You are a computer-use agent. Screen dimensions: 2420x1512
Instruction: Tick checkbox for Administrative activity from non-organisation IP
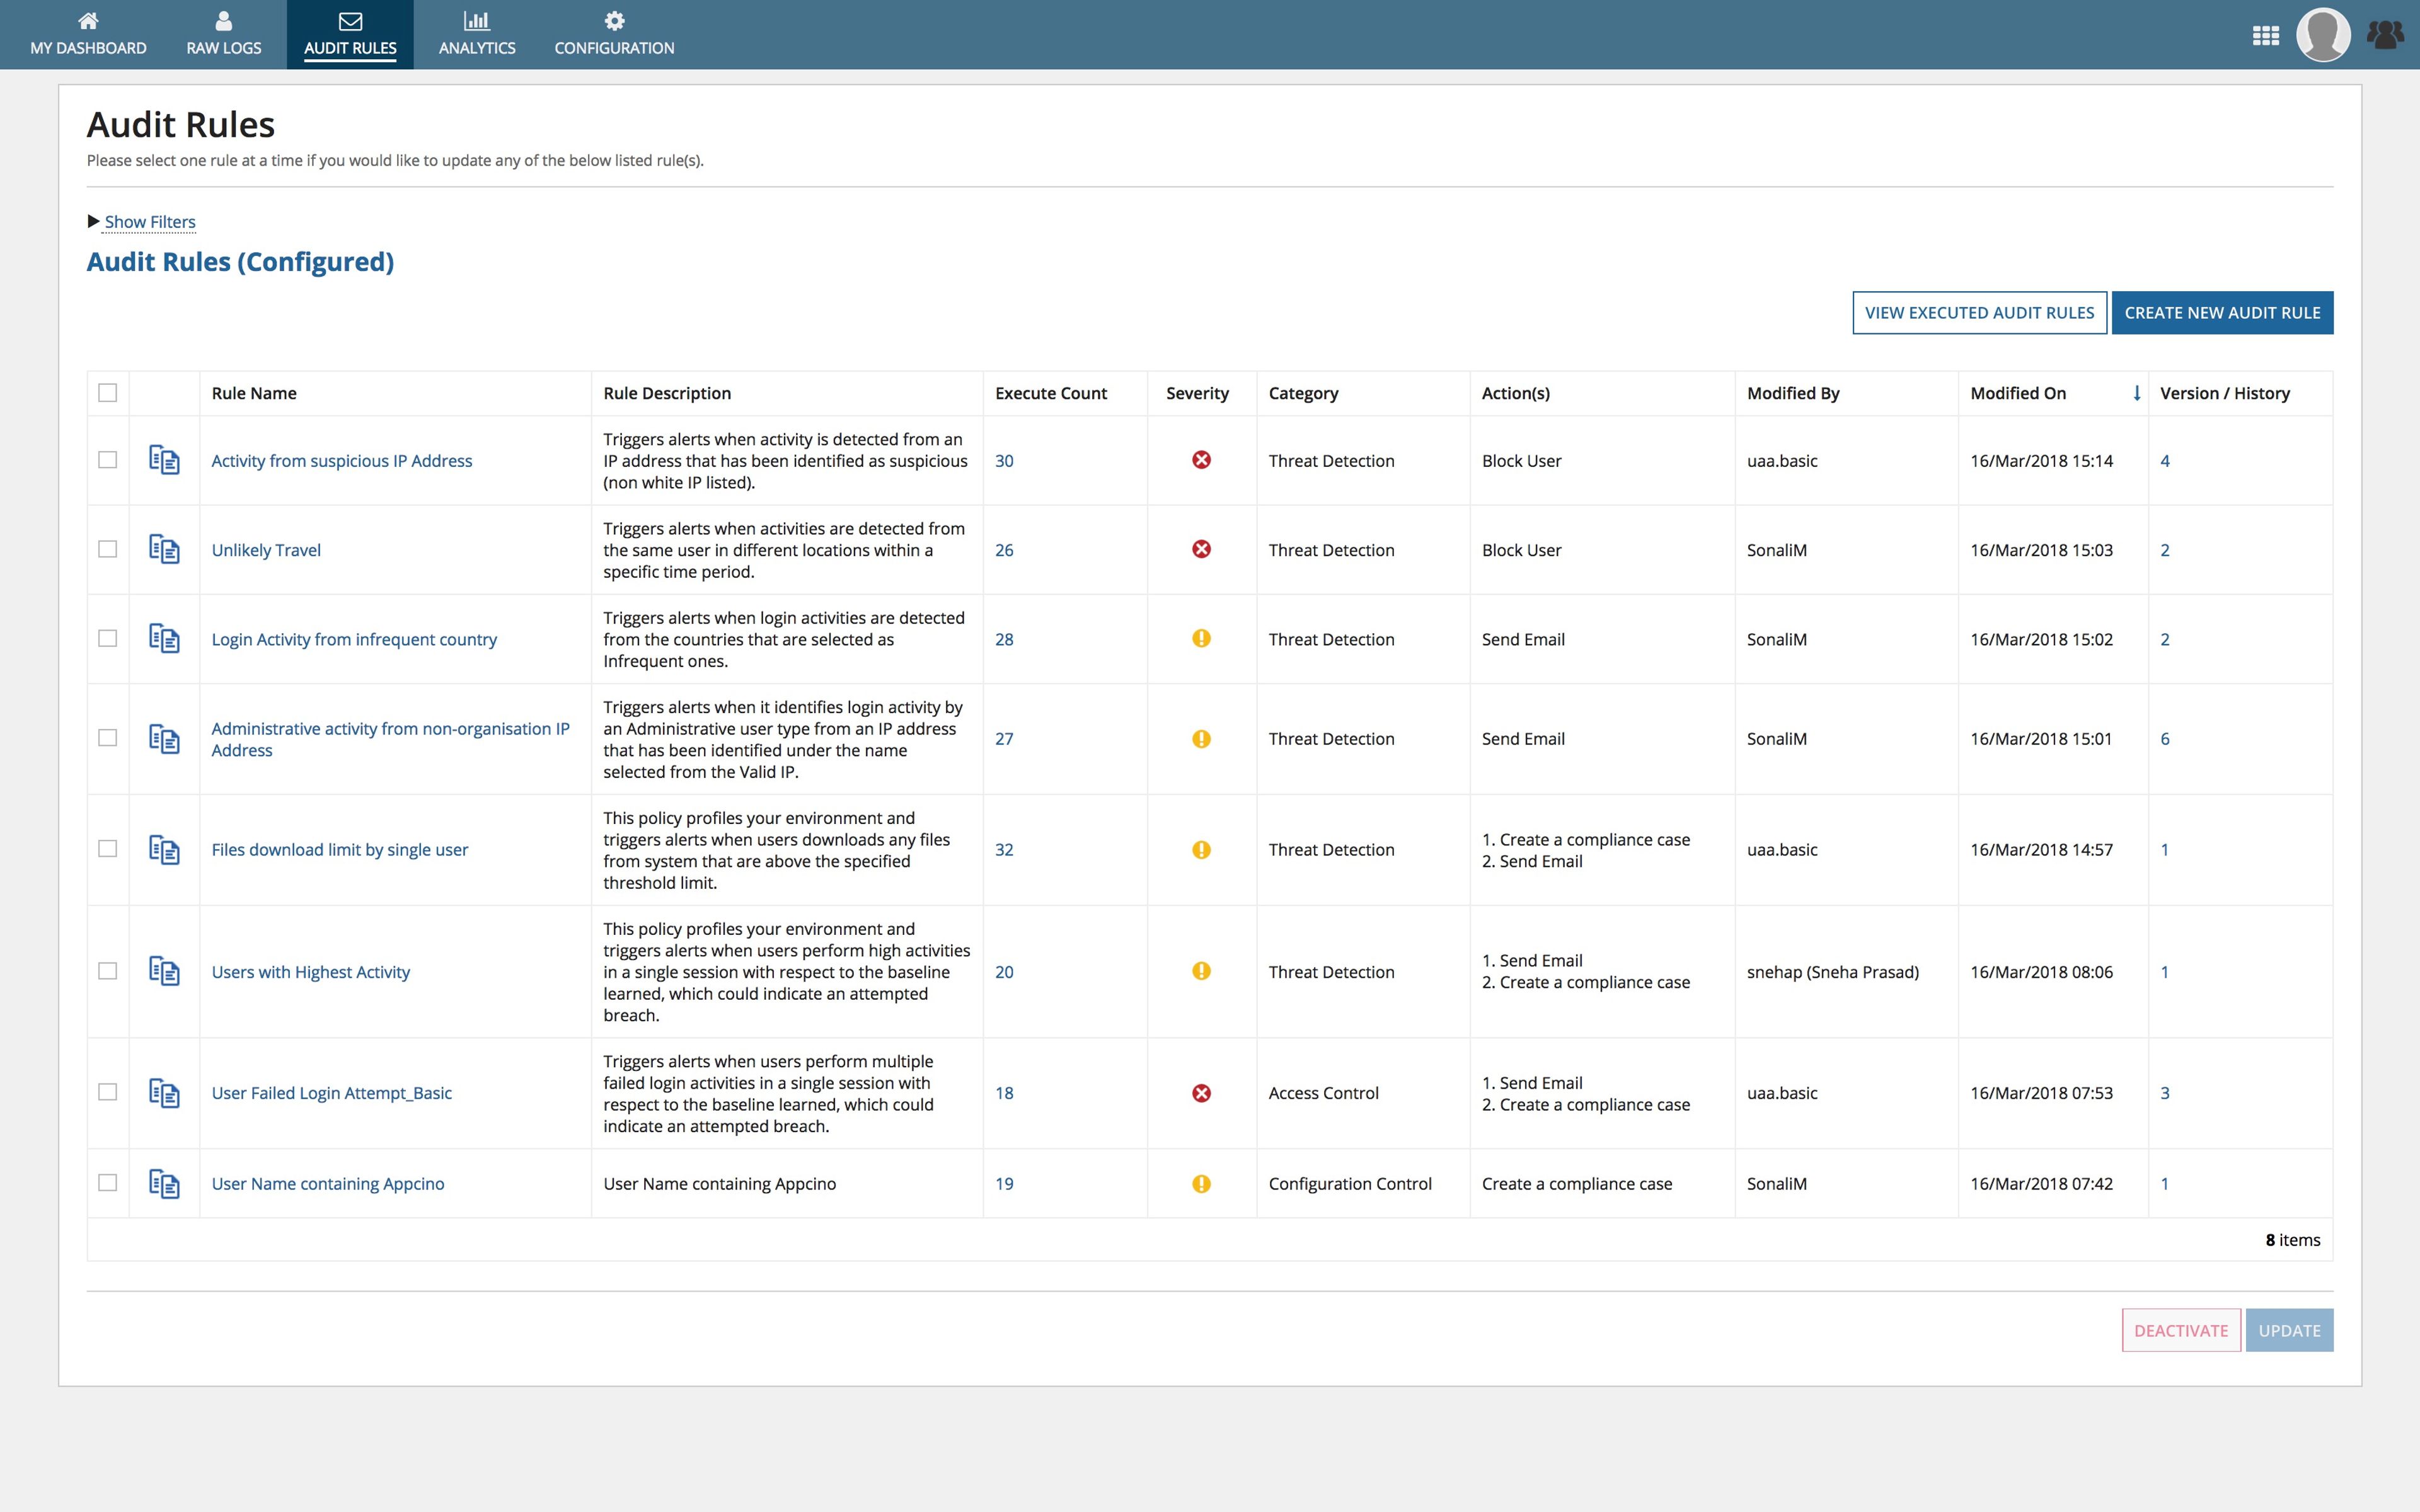pos(108,738)
